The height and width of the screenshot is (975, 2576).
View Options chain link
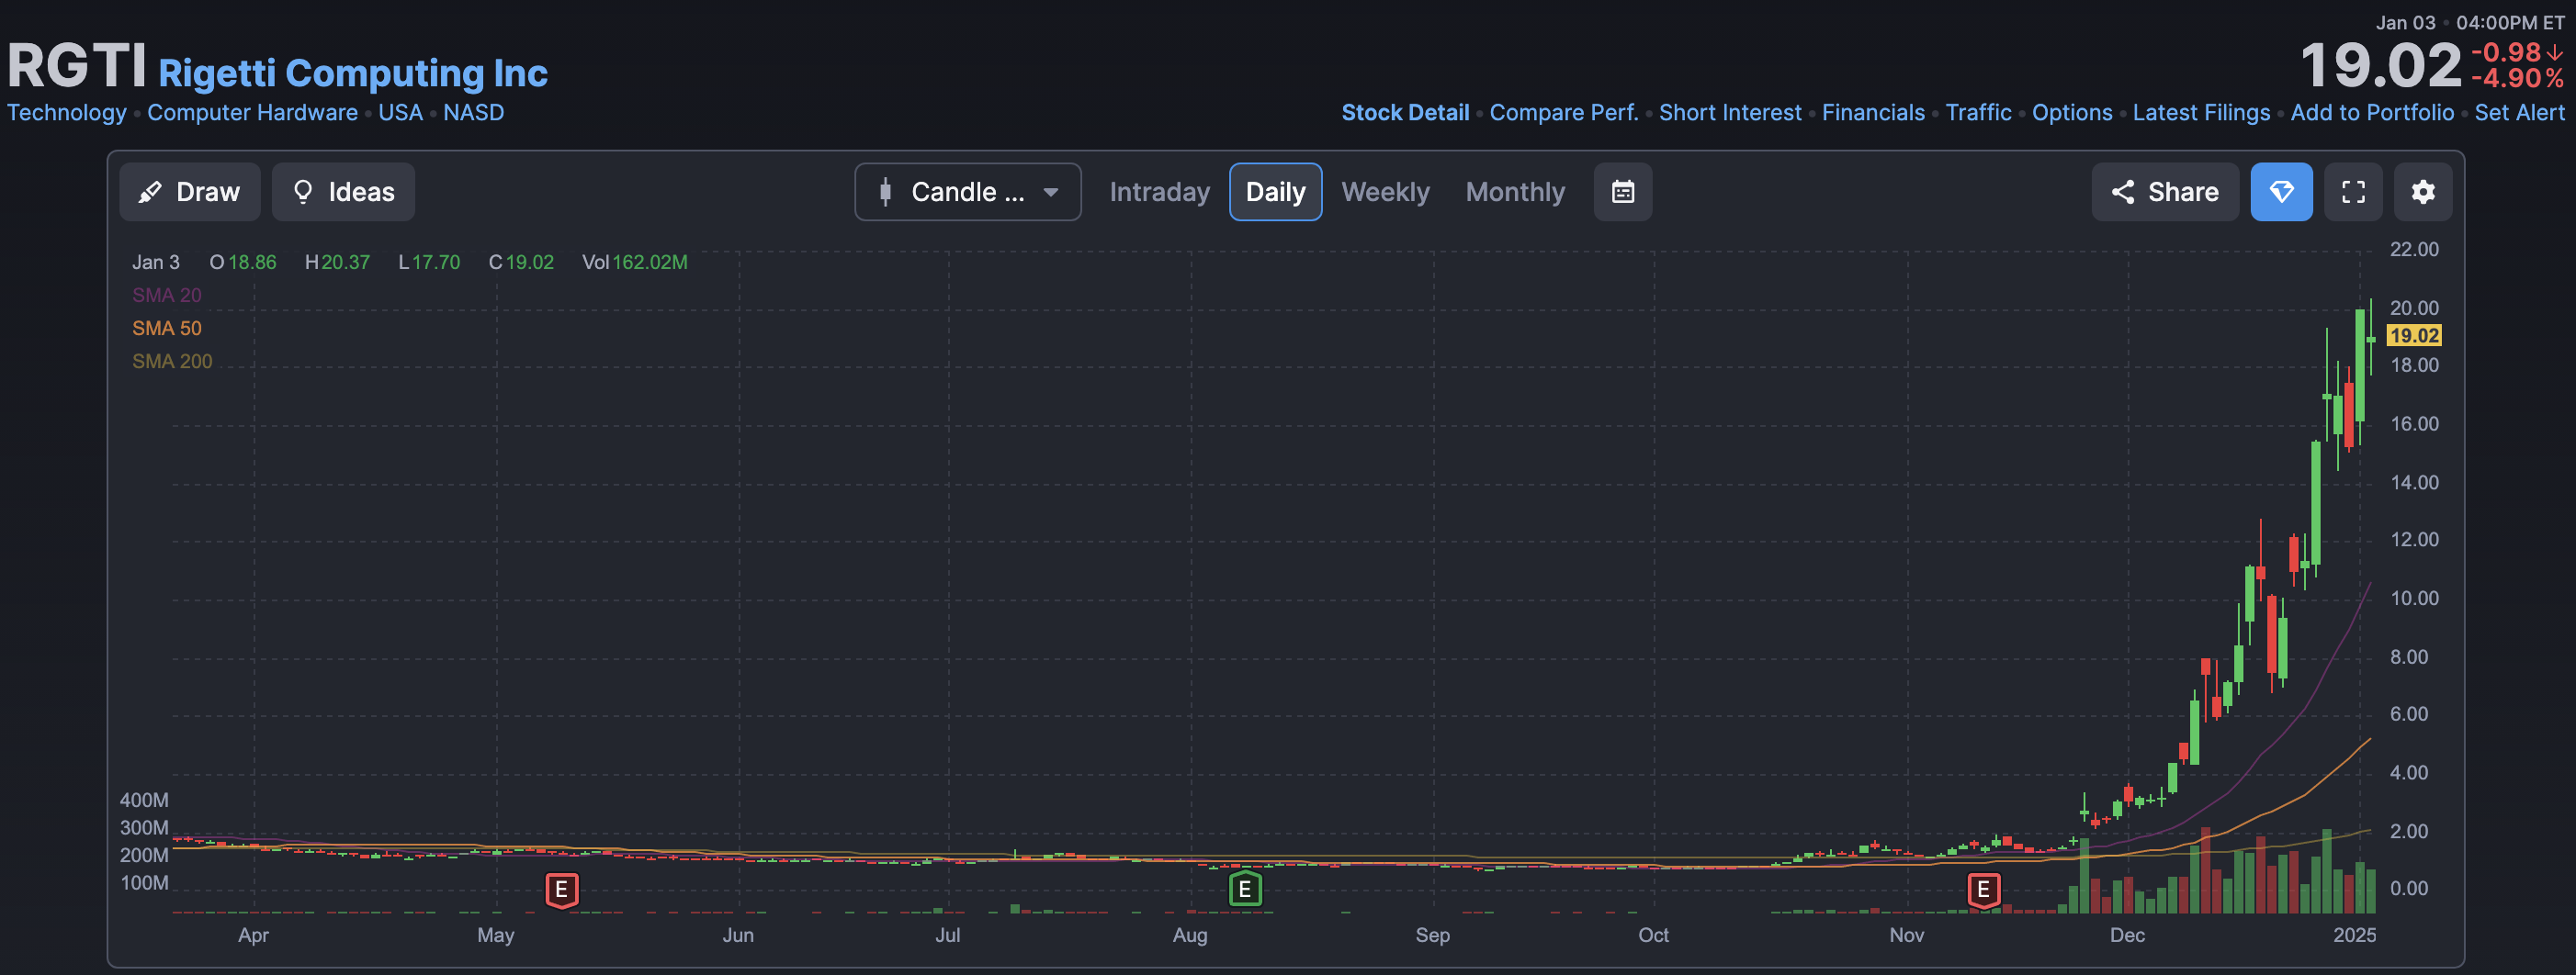(2072, 113)
